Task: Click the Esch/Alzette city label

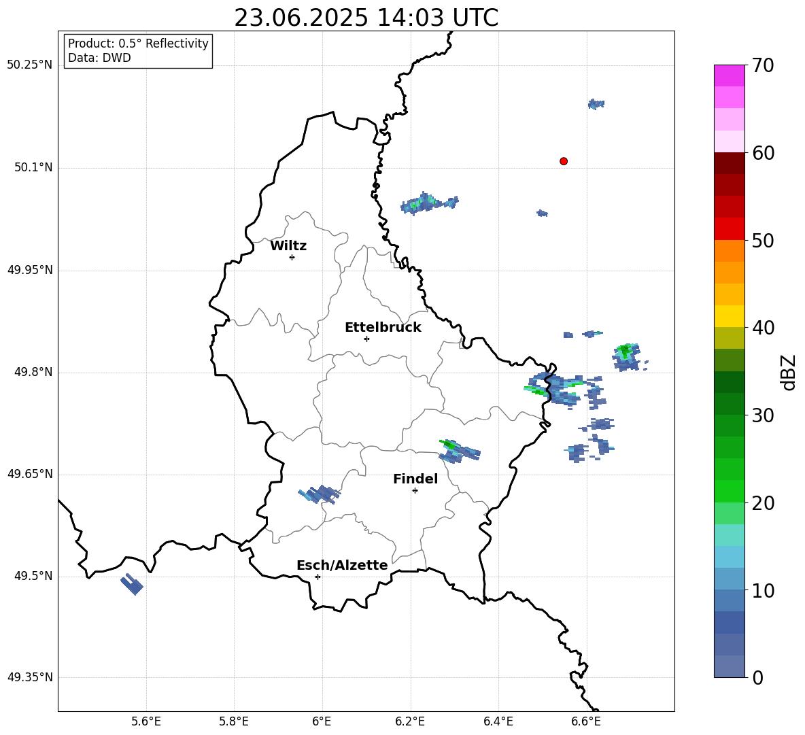Action: coord(343,565)
